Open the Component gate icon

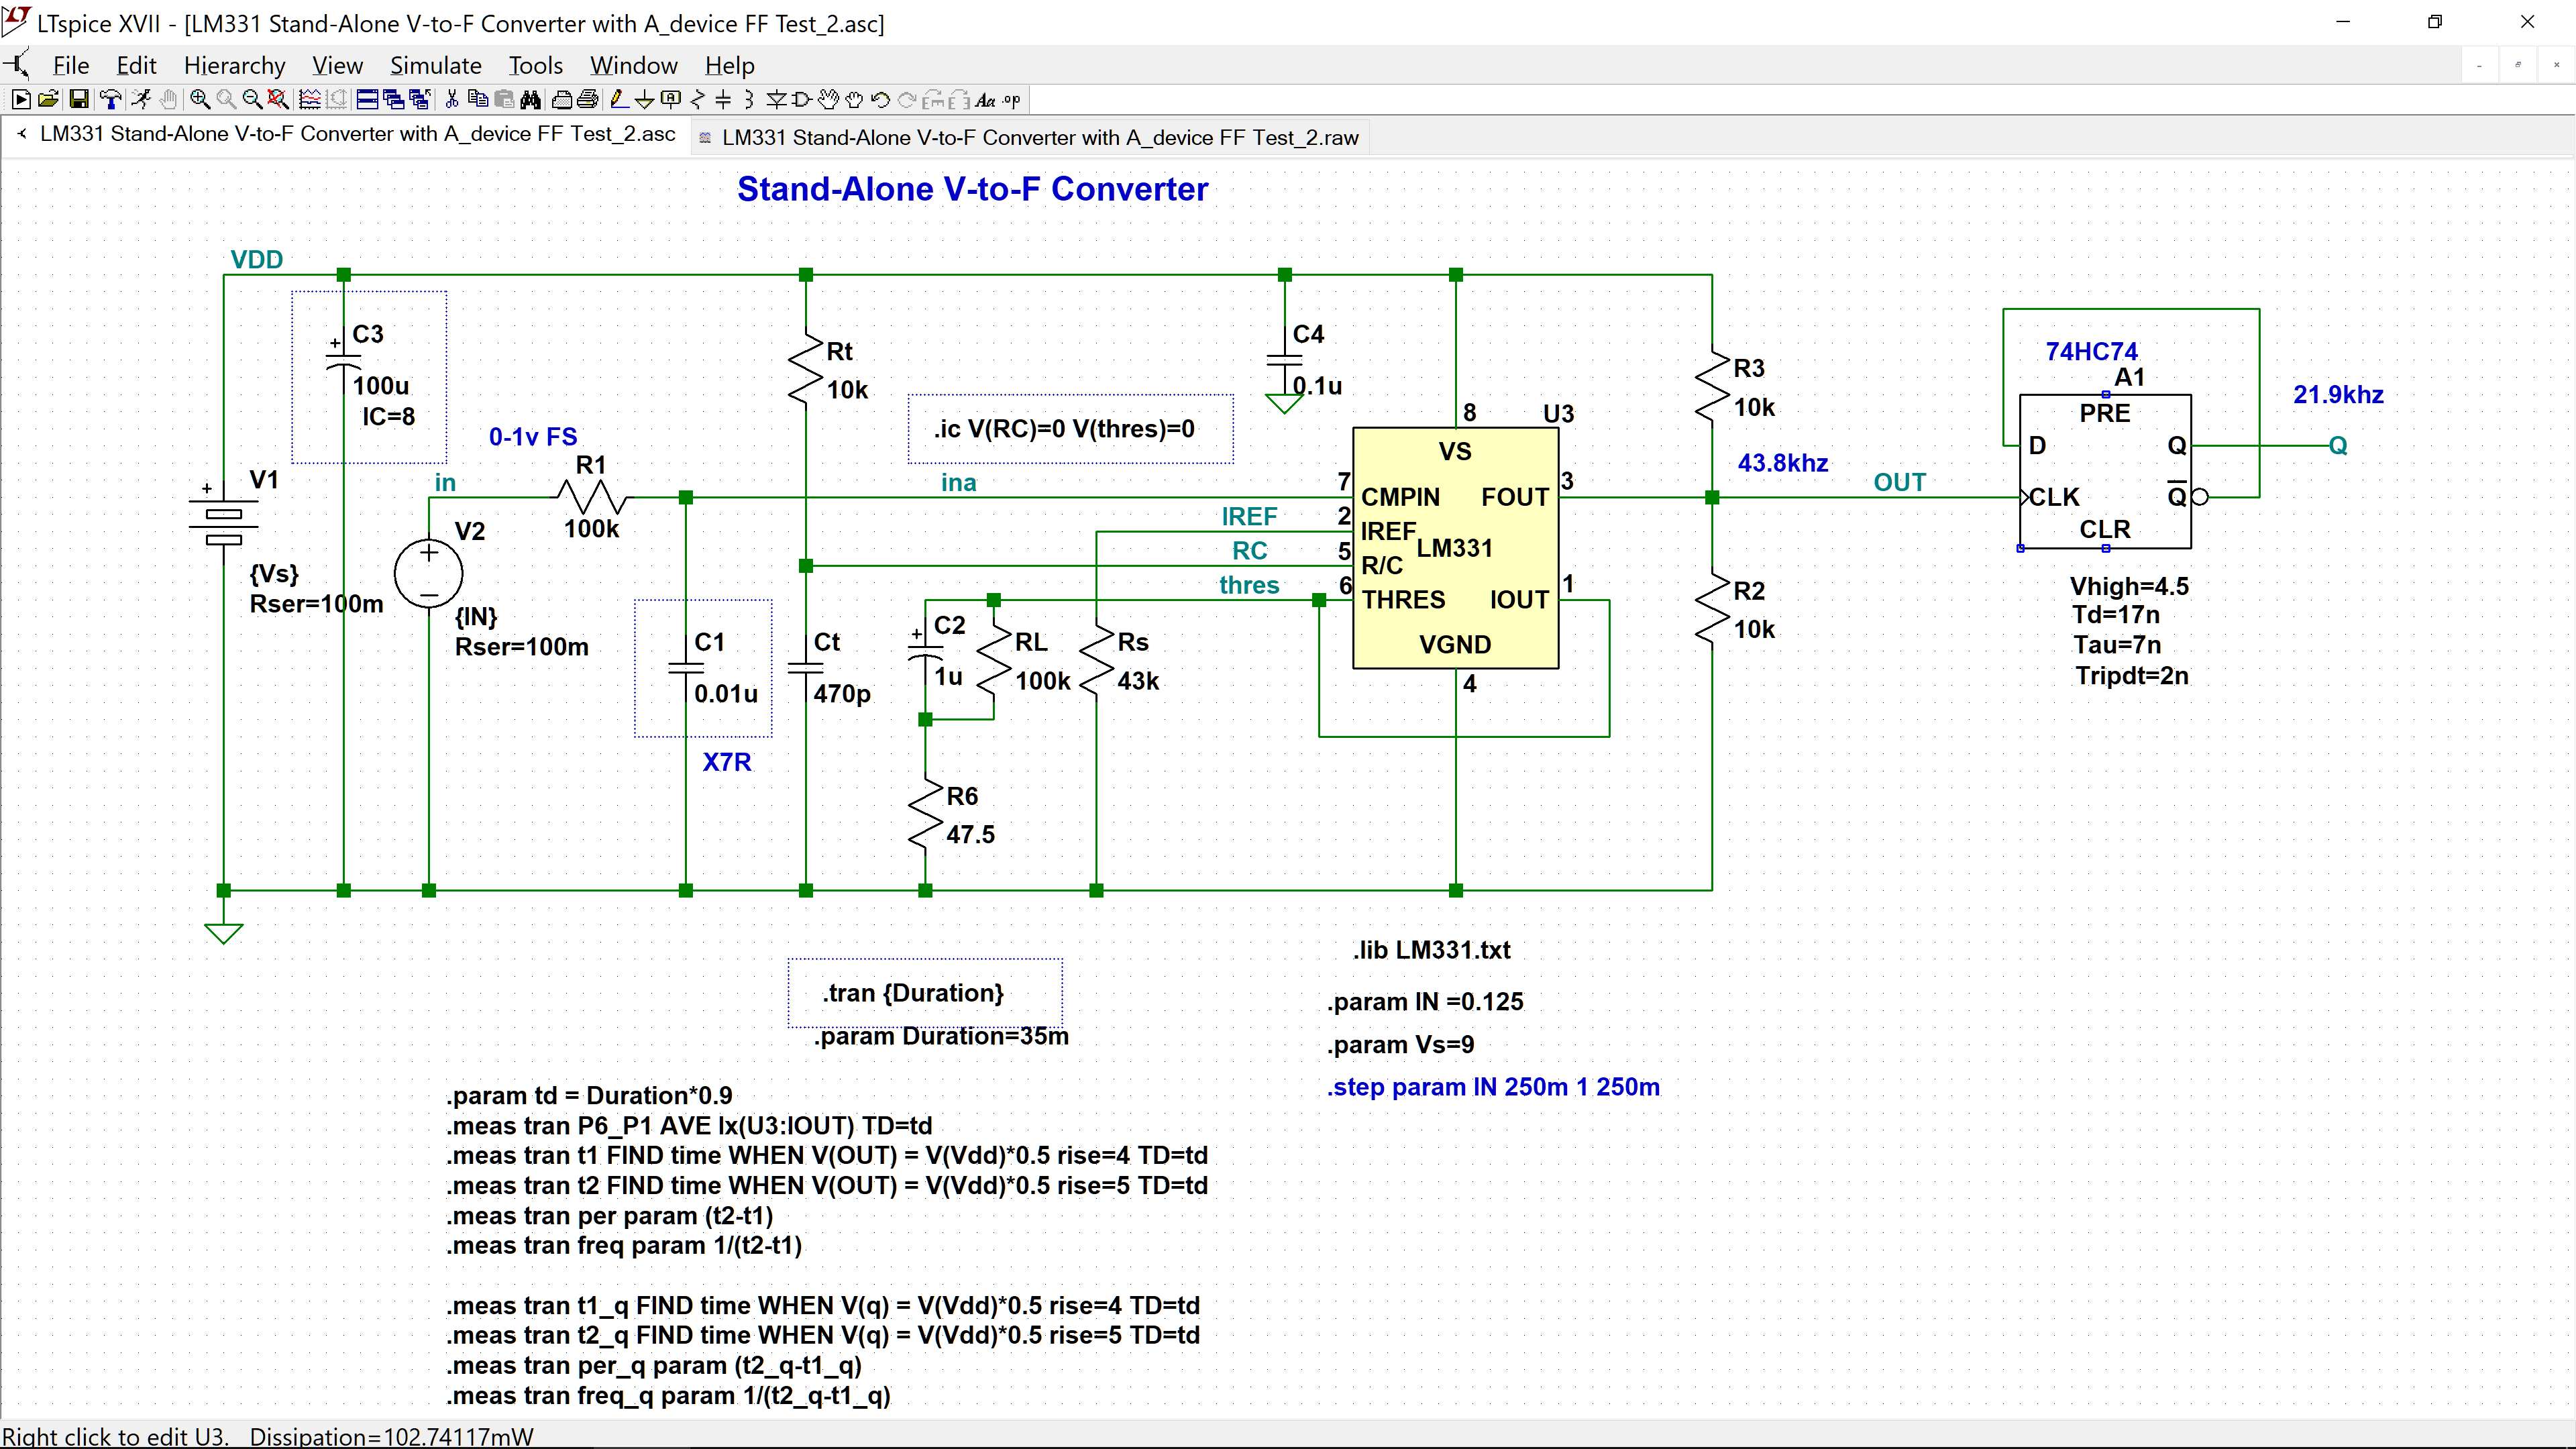(802, 100)
